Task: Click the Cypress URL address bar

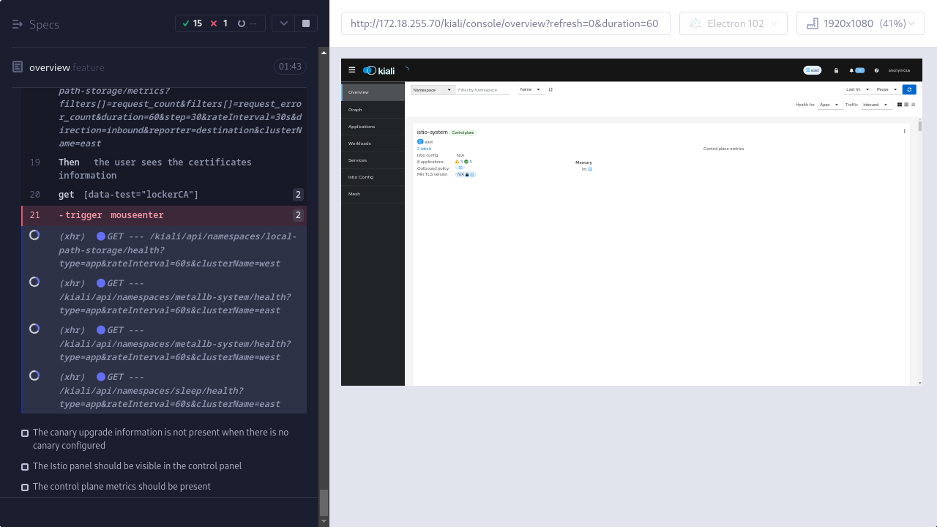Action: pyautogui.click(x=505, y=23)
